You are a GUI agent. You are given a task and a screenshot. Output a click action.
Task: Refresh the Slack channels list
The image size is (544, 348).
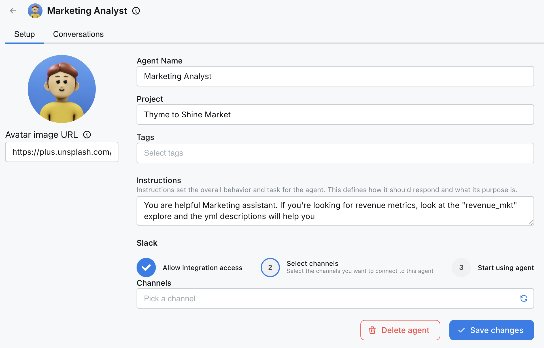pos(524,298)
